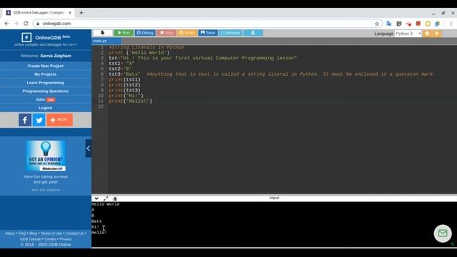Open Learn Programming
457x257 pixels.
tap(46, 83)
